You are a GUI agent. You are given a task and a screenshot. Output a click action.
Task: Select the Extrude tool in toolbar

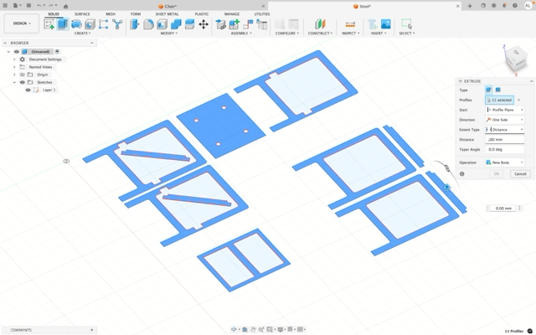[63, 24]
